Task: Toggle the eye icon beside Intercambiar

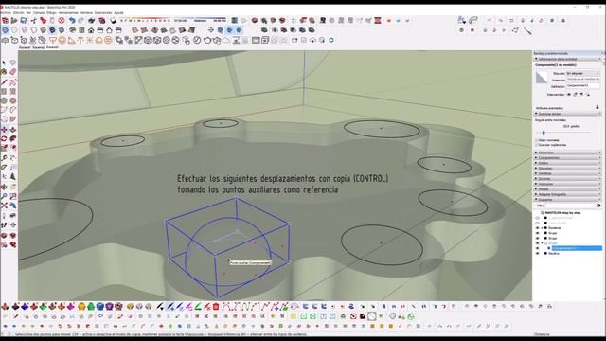Action: [x=569, y=94]
